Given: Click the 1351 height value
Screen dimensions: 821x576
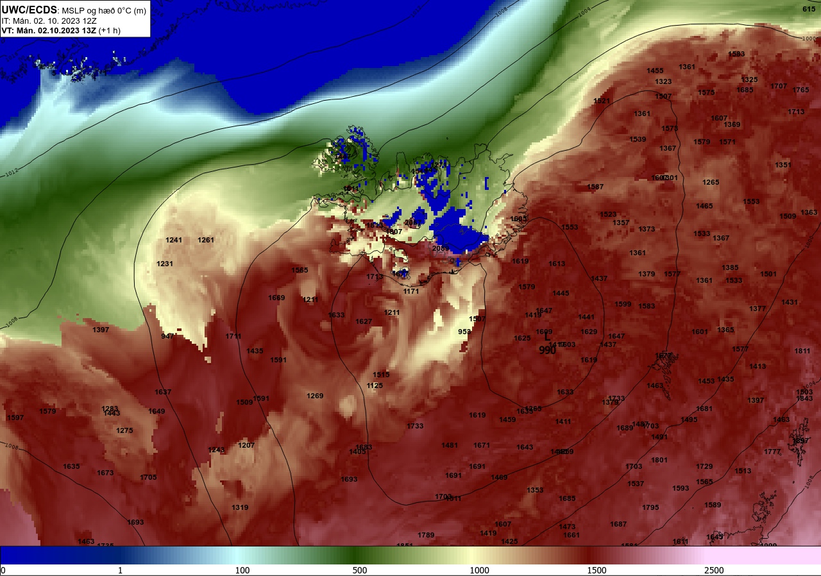Looking at the screenshot, I should [783, 165].
